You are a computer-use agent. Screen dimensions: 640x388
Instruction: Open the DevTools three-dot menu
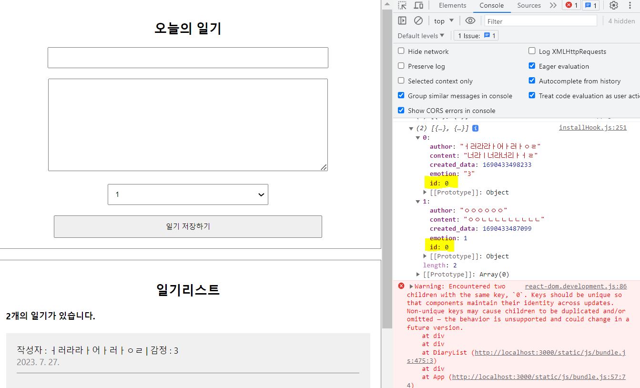point(630,5)
